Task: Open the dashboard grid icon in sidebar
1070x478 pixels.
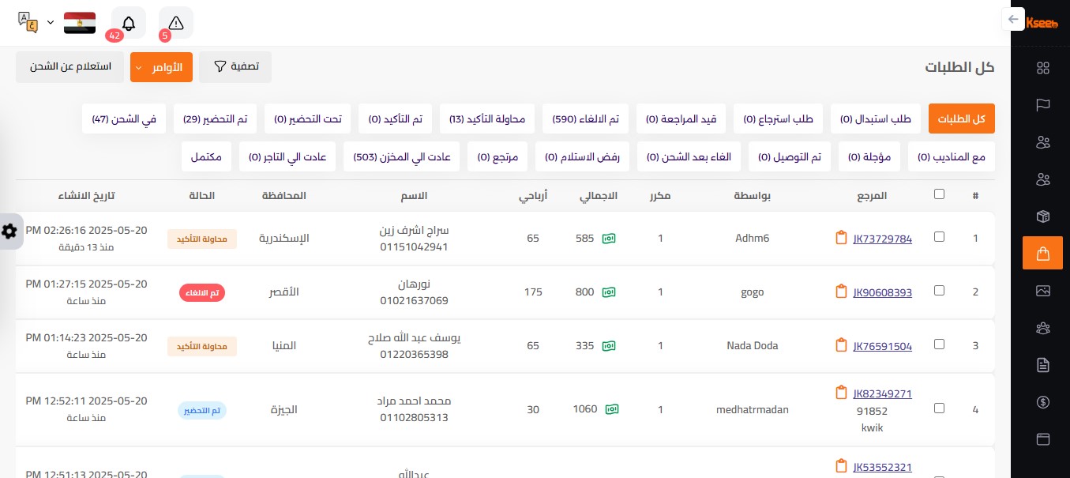Action: click(1042, 69)
